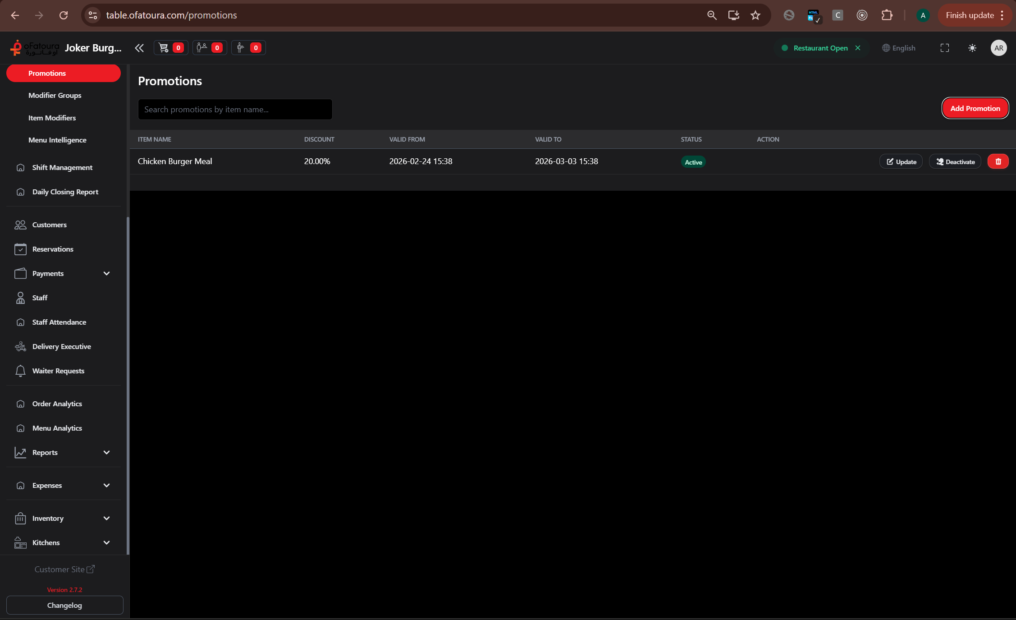Expand the Payments submenu
The height and width of the screenshot is (620, 1016).
tap(106, 273)
